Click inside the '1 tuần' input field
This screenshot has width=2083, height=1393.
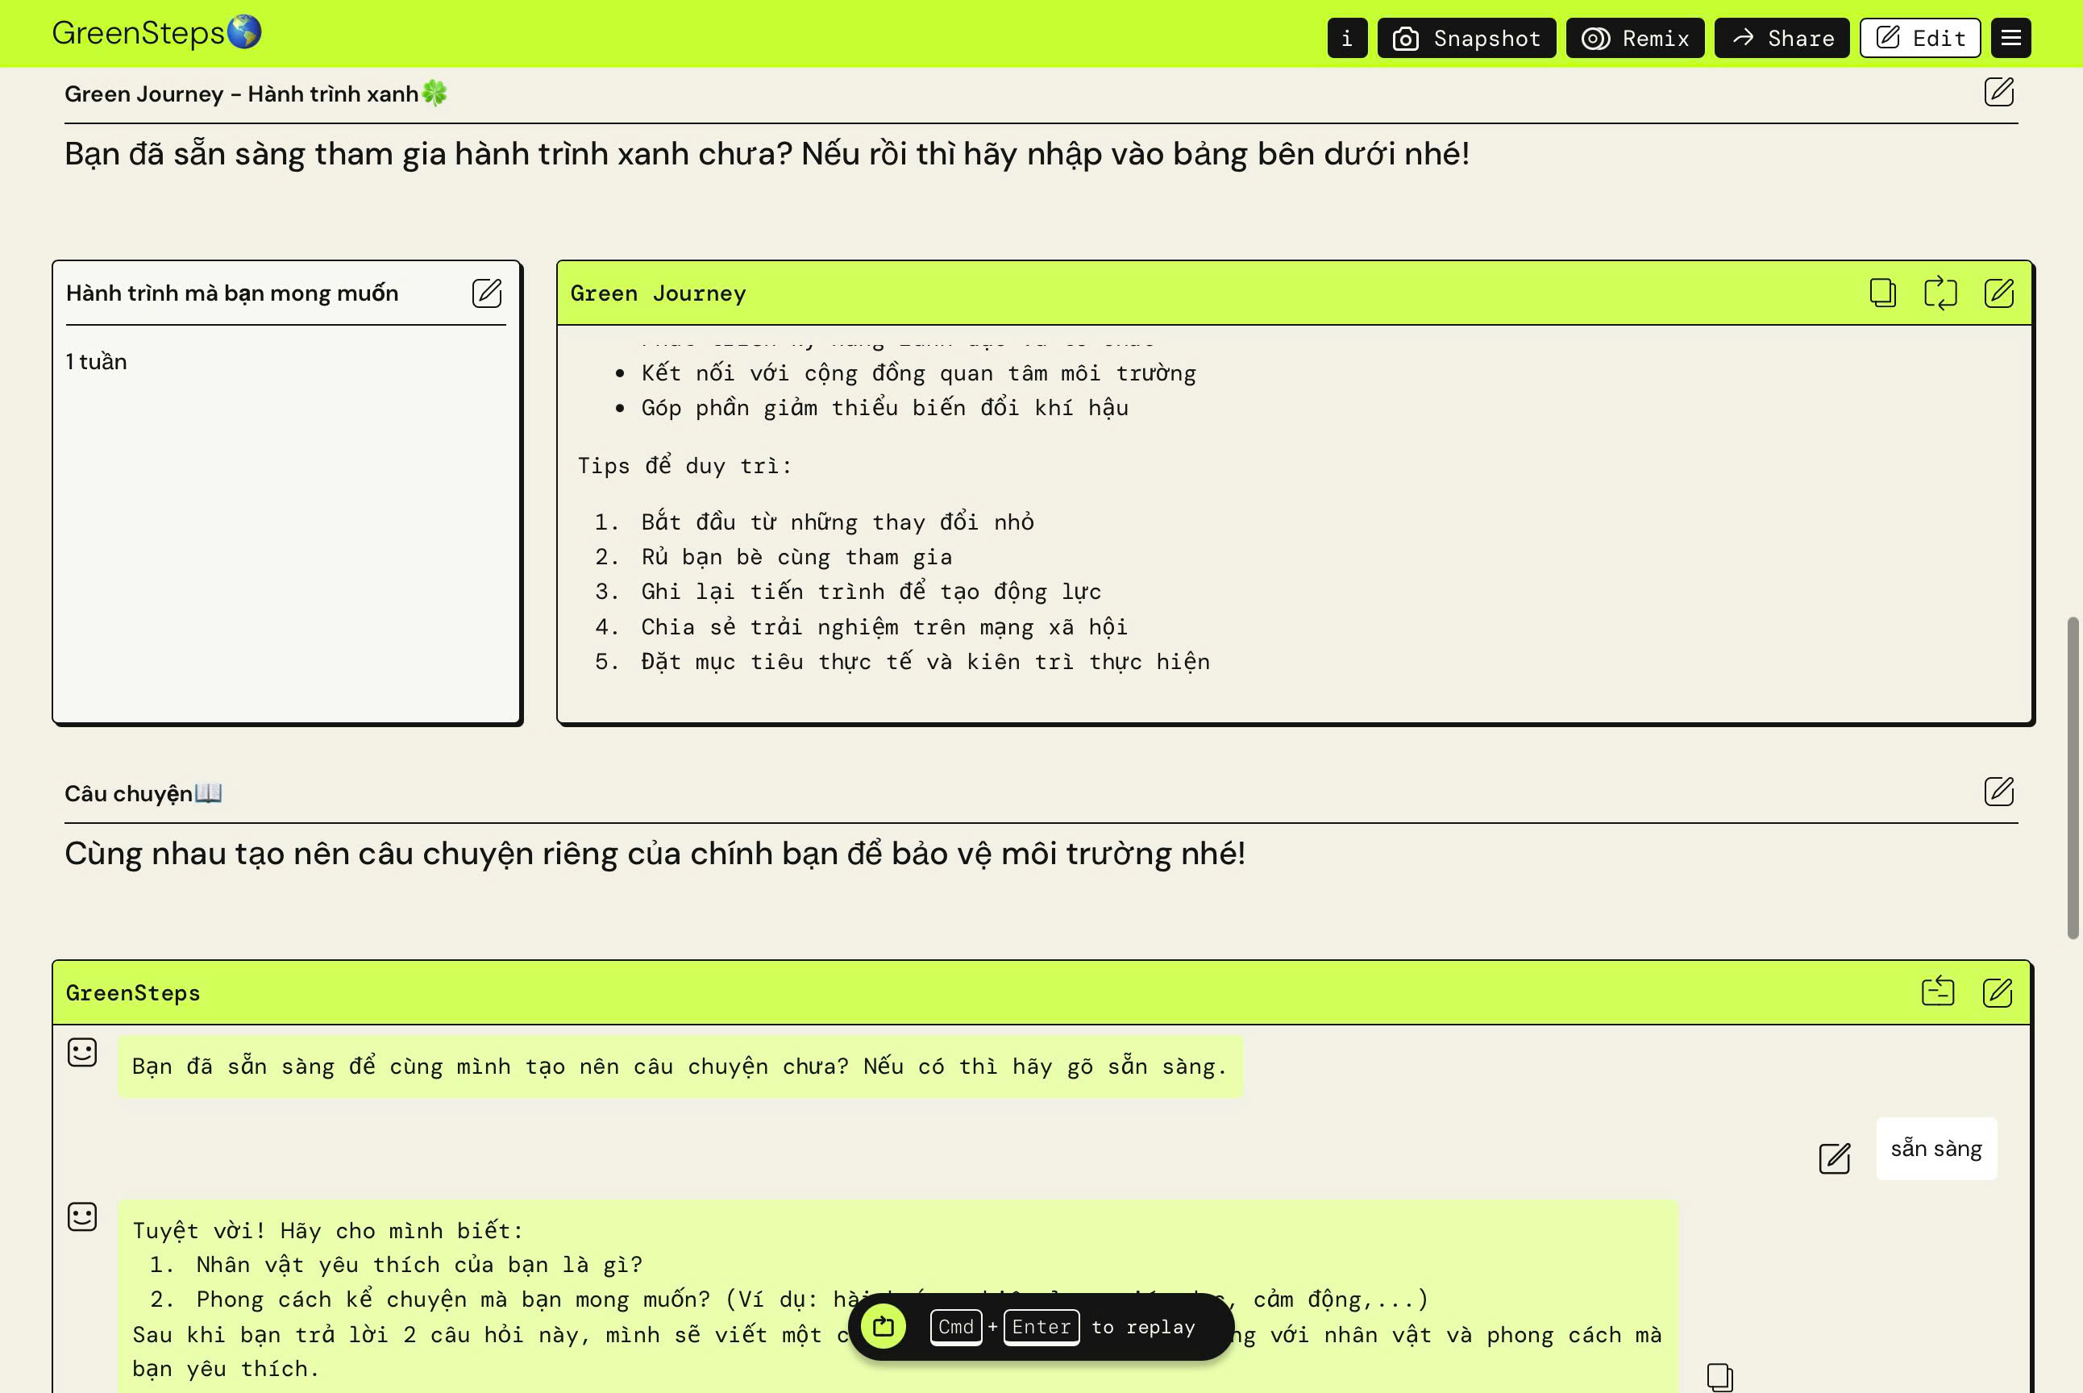(x=286, y=524)
